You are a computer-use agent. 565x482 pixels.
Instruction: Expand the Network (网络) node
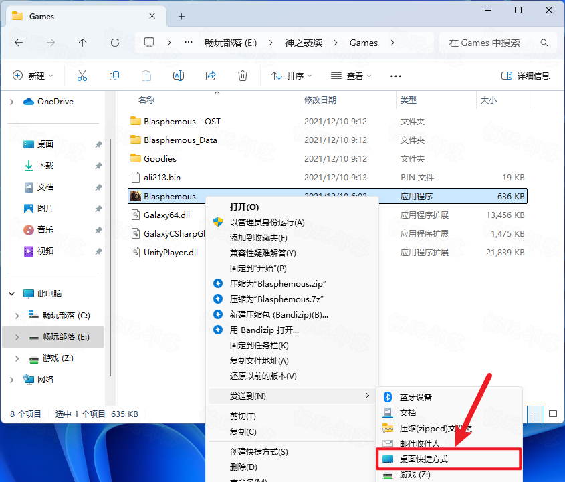[x=12, y=380]
